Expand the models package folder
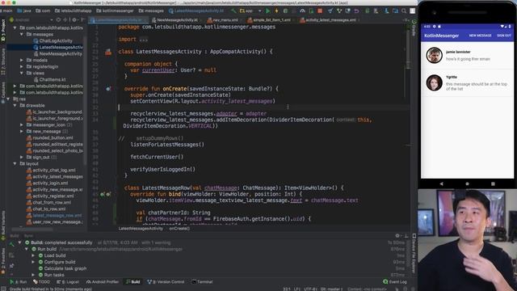517x291 pixels. click(22, 60)
